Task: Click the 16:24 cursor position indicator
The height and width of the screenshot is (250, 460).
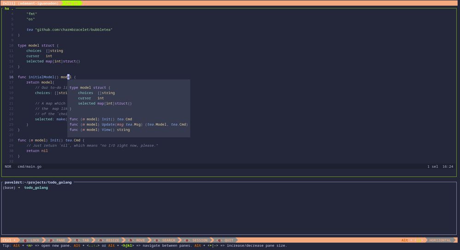Action: tap(448, 166)
